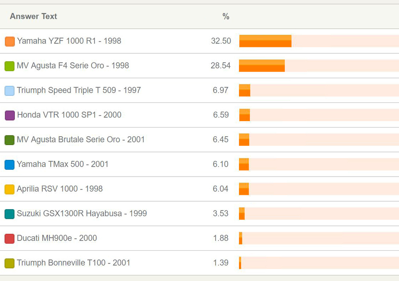
Task: Click the yellow Aprilia RSV 1000 swatch
Action: [10, 189]
